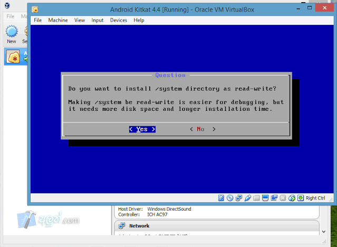Click the video capture status icon
Image resolution: width=337 pixels, height=247 pixels.
(x=274, y=198)
